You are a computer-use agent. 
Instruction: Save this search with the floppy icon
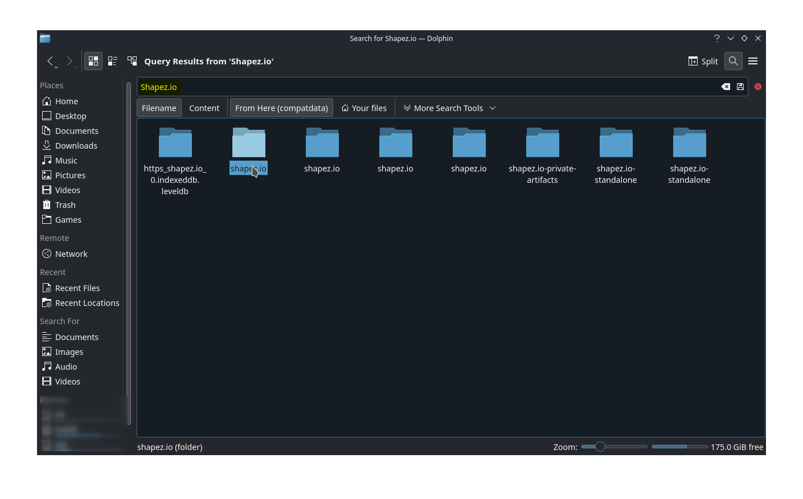click(x=740, y=87)
